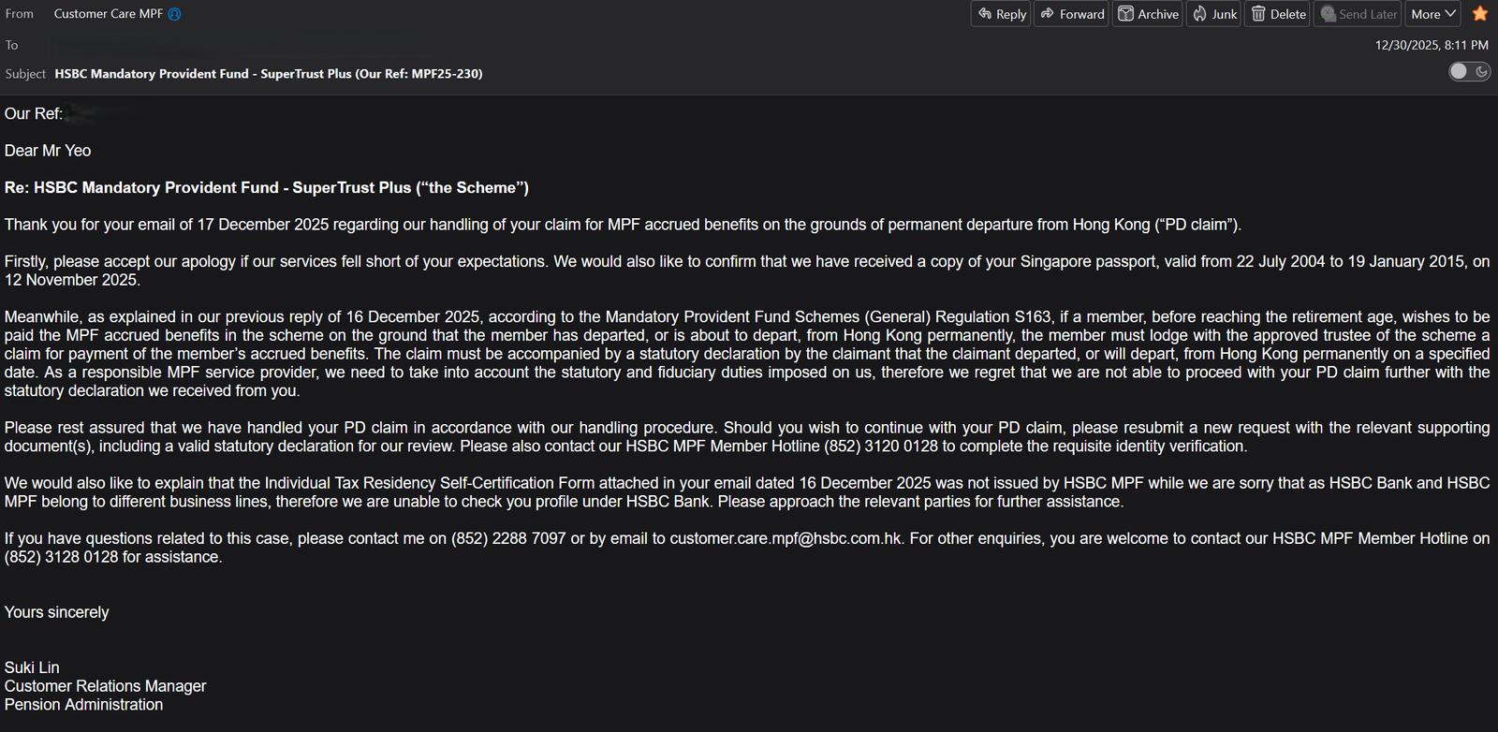The height and width of the screenshot is (732, 1498).
Task: Toggle the orange star flag
Action: [1480, 14]
